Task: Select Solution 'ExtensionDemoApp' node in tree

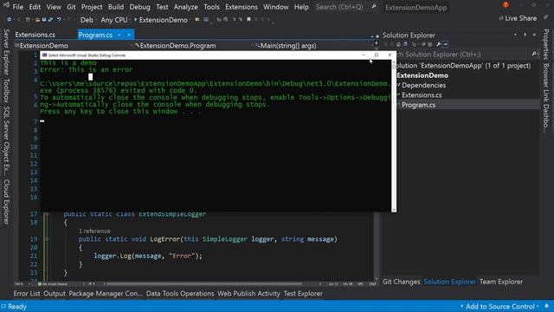Action: (x=464, y=66)
